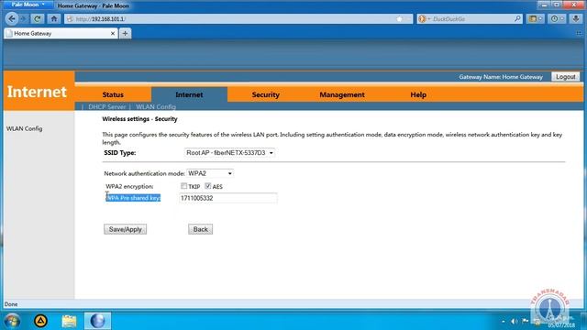Open Windows Explorer from the taskbar

(70, 321)
